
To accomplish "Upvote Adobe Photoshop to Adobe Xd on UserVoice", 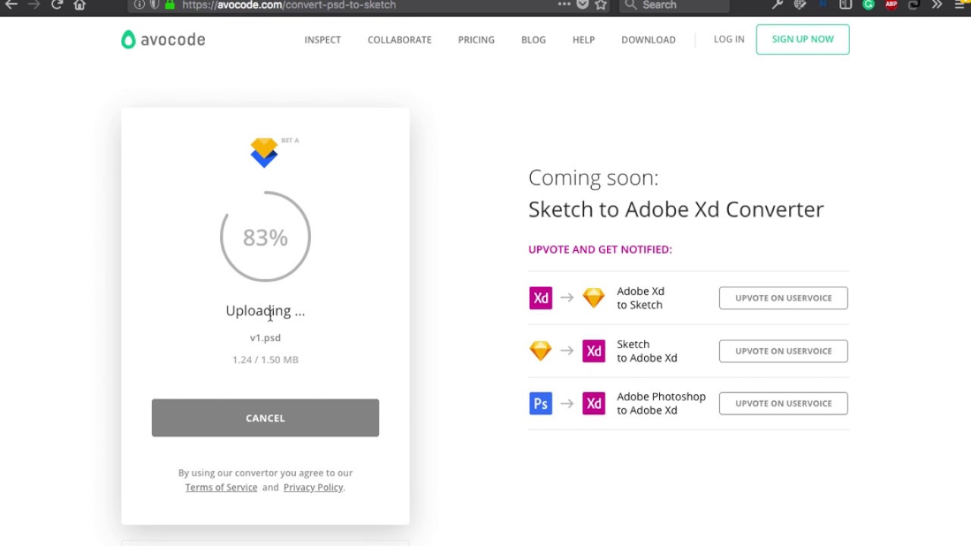I will [x=784, y=403].
